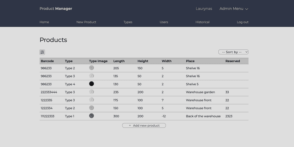Screen dimensions: 294x147
Task: Click the Laurynas username link
Action: point(204,9)
